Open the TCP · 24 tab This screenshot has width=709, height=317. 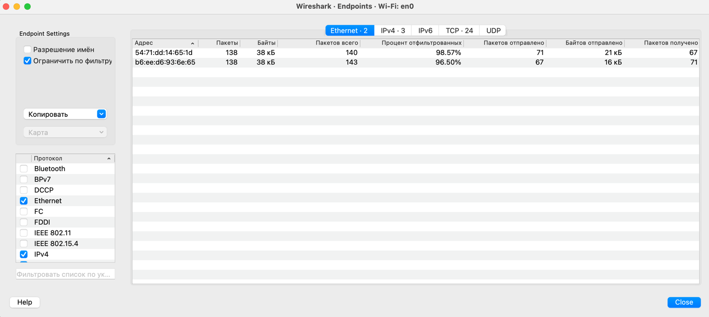coord(459,31)
